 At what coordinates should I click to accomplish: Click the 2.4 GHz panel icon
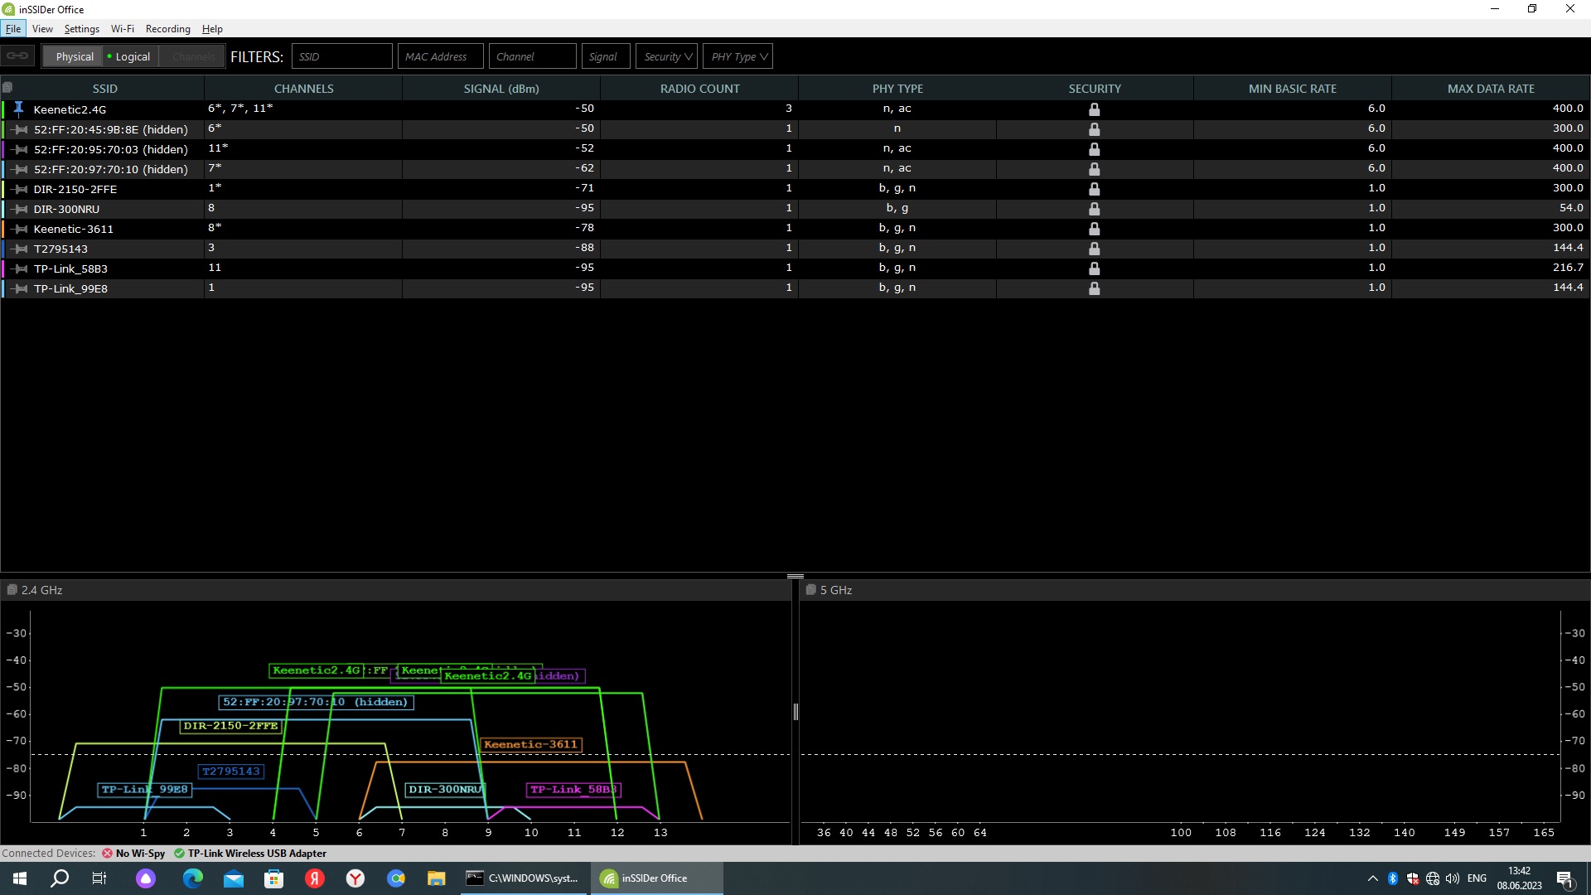click(x=12, y=590)
